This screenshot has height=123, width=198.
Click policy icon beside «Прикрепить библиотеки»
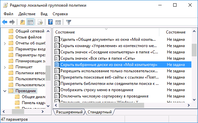57,84
